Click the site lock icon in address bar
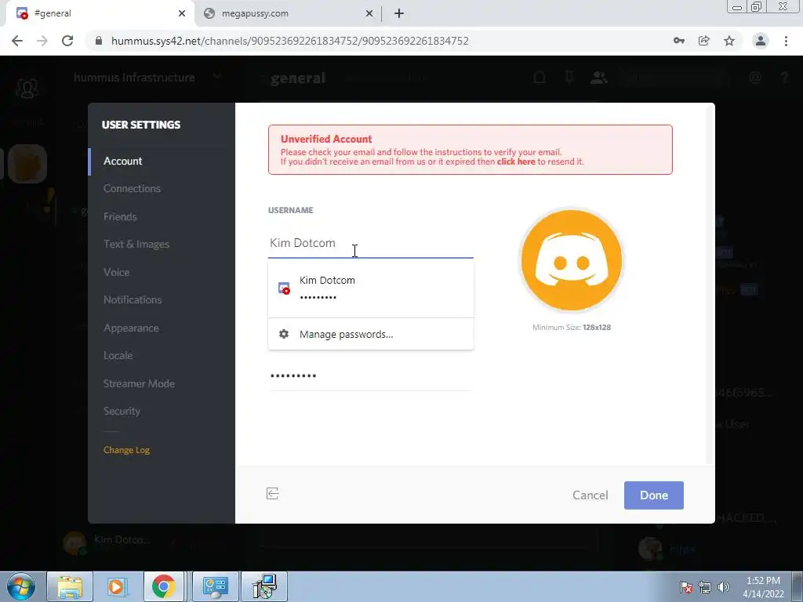Screen dimensions: 803x602 click(x=99, y=41)
